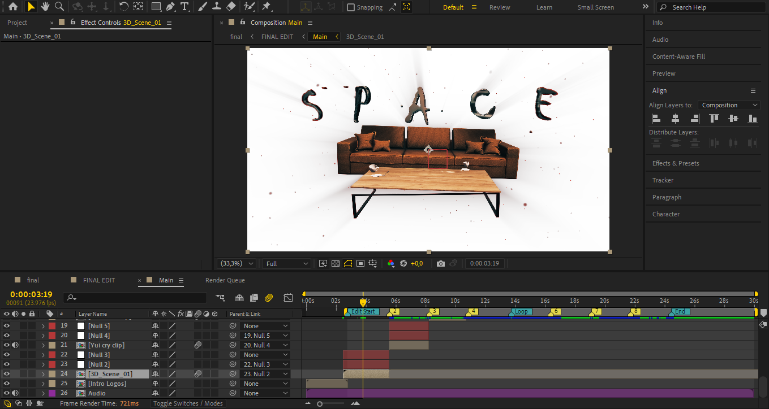
Task: Hide the Yui cry clip layer
Action: [x=7, y=345]
